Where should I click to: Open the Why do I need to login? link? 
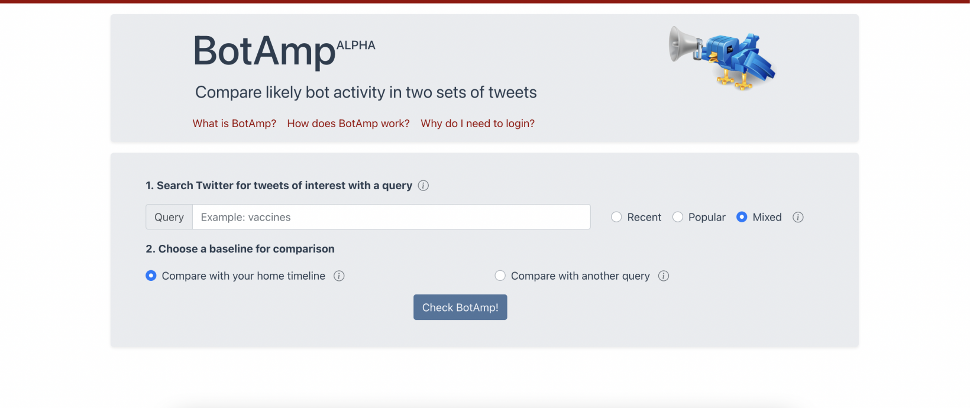[x=477, y=123]
